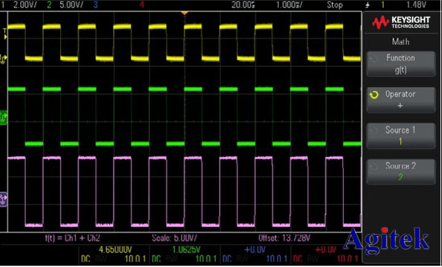The height and width of the screenshot is (267, 442).
Task: Click the red DC coupling label
Action: pos(298,259)
